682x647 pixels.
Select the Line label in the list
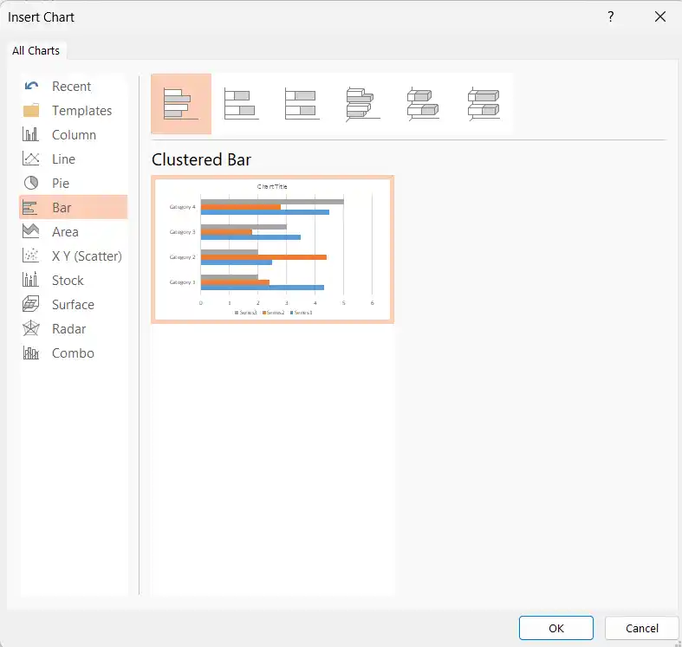pos(63,159)
